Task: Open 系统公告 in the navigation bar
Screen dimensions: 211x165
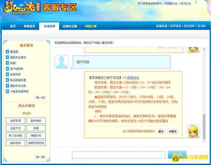Action: click(162, 26)
